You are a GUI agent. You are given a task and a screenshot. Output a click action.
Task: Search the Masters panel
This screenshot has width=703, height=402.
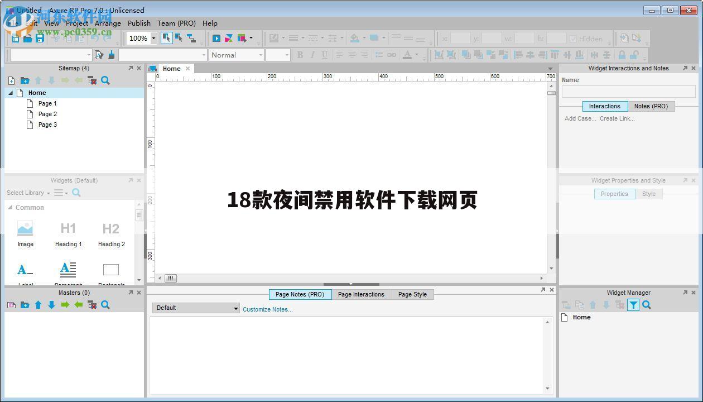(105, 305)
